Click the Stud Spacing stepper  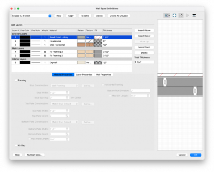[x=67, y=98]
